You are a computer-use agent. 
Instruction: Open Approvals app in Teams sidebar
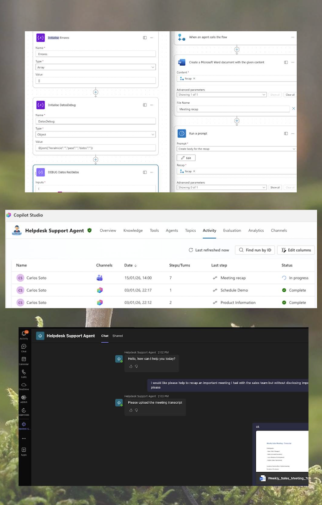[24, 410]
